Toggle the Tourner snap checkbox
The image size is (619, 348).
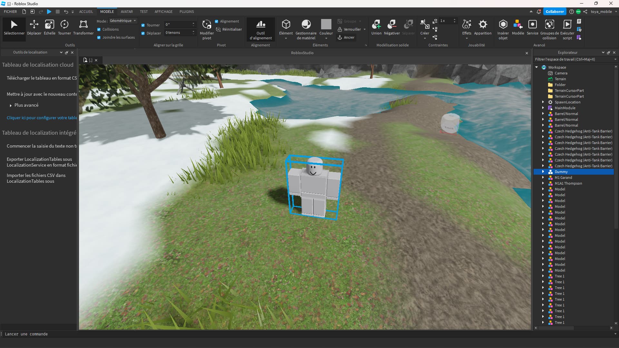coord(143,25)
